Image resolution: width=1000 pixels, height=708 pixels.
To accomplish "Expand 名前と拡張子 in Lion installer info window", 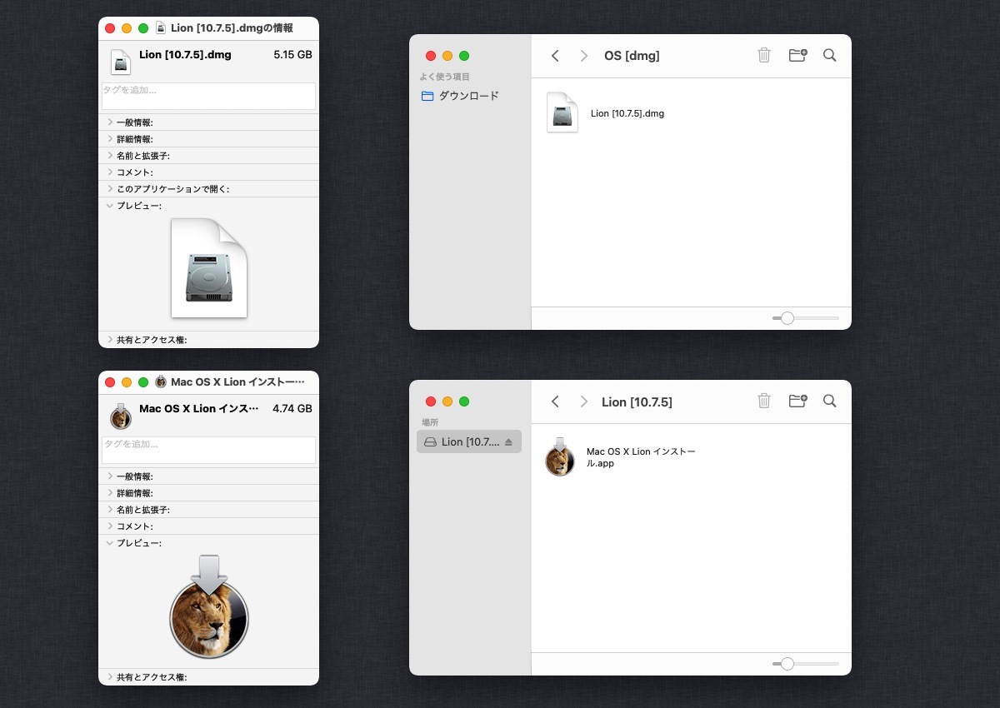I will coord(110,510).
